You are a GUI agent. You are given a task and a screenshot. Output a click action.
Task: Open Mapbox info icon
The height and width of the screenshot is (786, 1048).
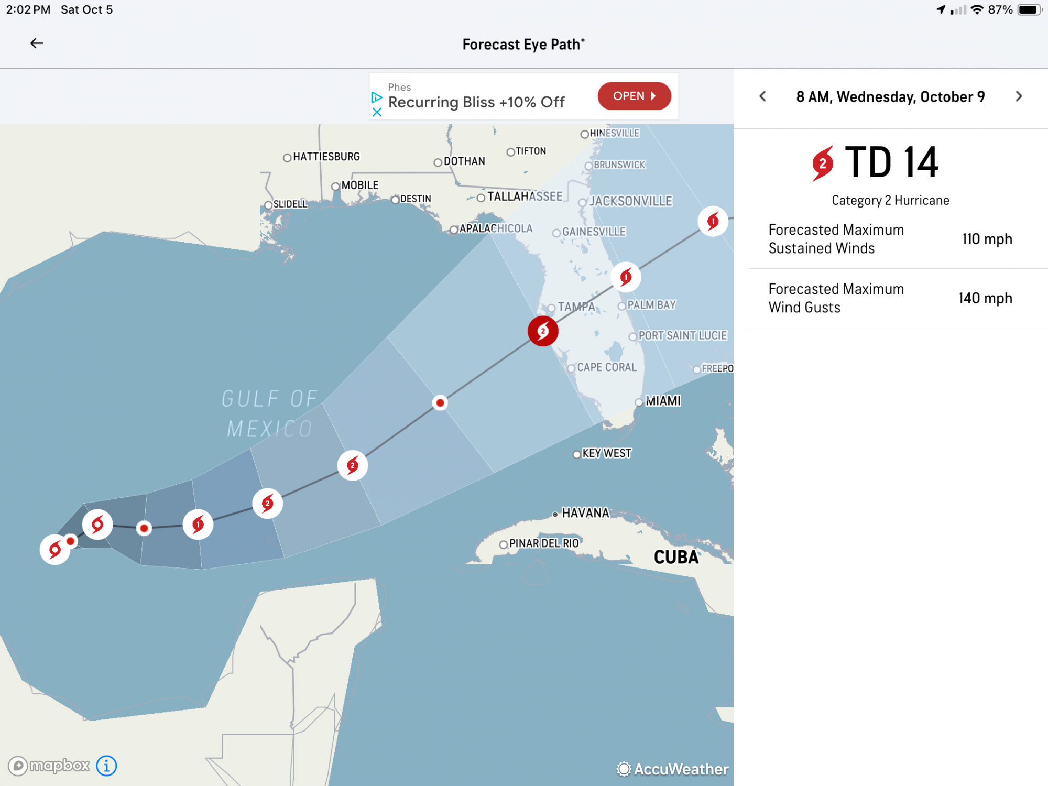pos(106,766)
